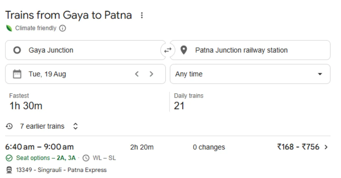The width and height of the screenshot is (341, 178).
Task: Click the history clock icon beside earlier trains
Action: [9, 126]
